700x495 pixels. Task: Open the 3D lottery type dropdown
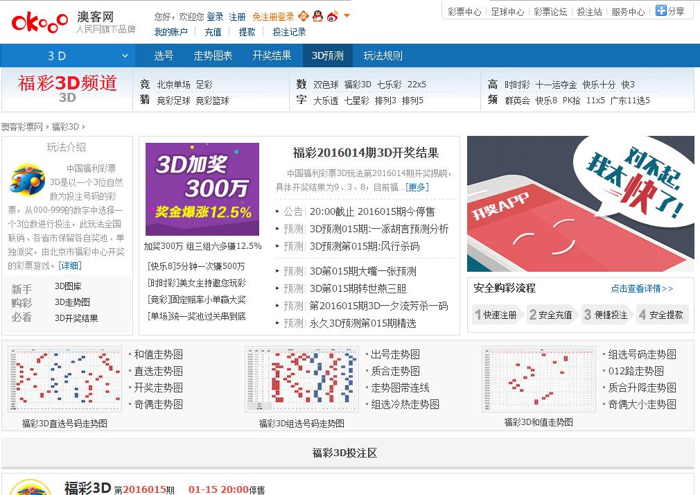(67, 56)
